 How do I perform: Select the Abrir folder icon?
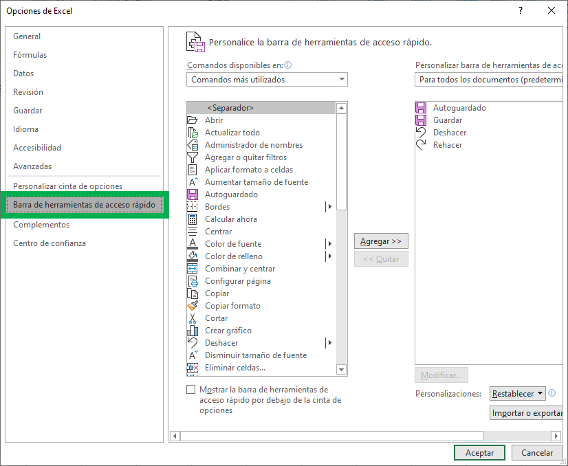(x=193, y=120)
